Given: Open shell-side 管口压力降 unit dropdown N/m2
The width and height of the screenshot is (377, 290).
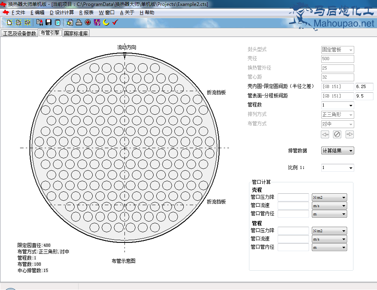Looking at the screenshot, I should point(344,198).
